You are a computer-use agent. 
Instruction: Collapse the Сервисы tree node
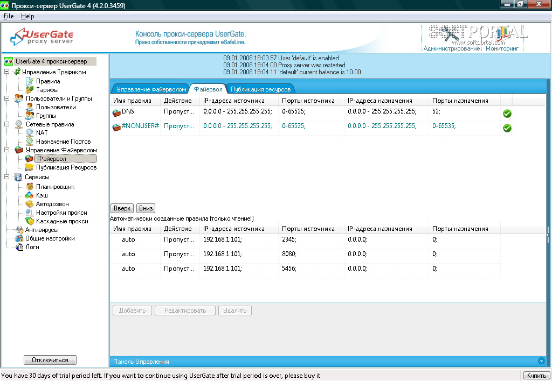(6, 177)
